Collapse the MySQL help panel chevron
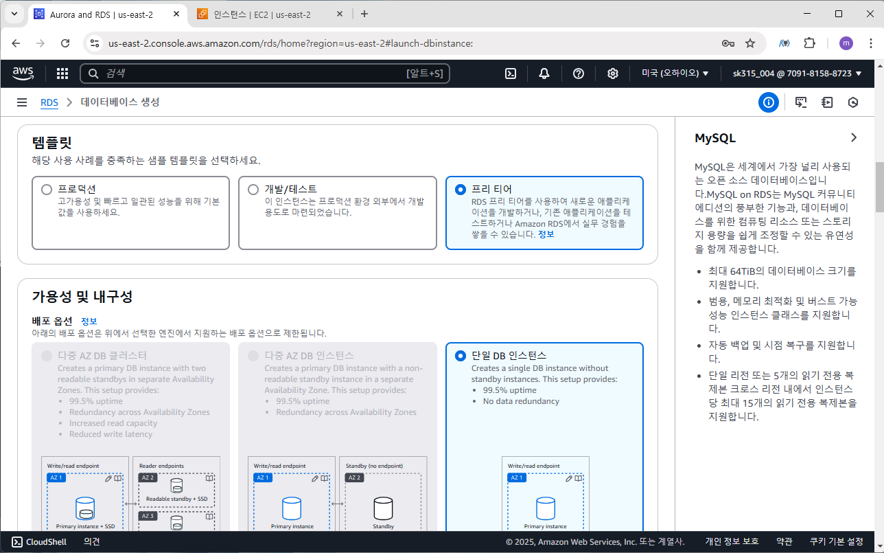The height and width of the screenshot is (553, 884). (854, 137)
